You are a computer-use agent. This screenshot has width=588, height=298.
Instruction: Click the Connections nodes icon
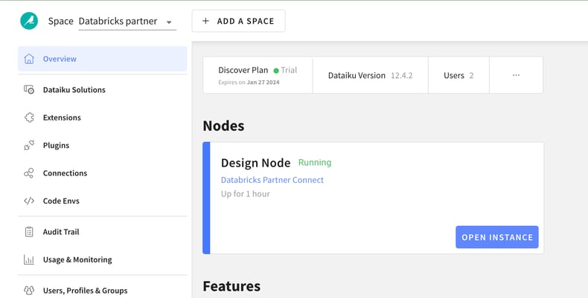coord(29,173)
